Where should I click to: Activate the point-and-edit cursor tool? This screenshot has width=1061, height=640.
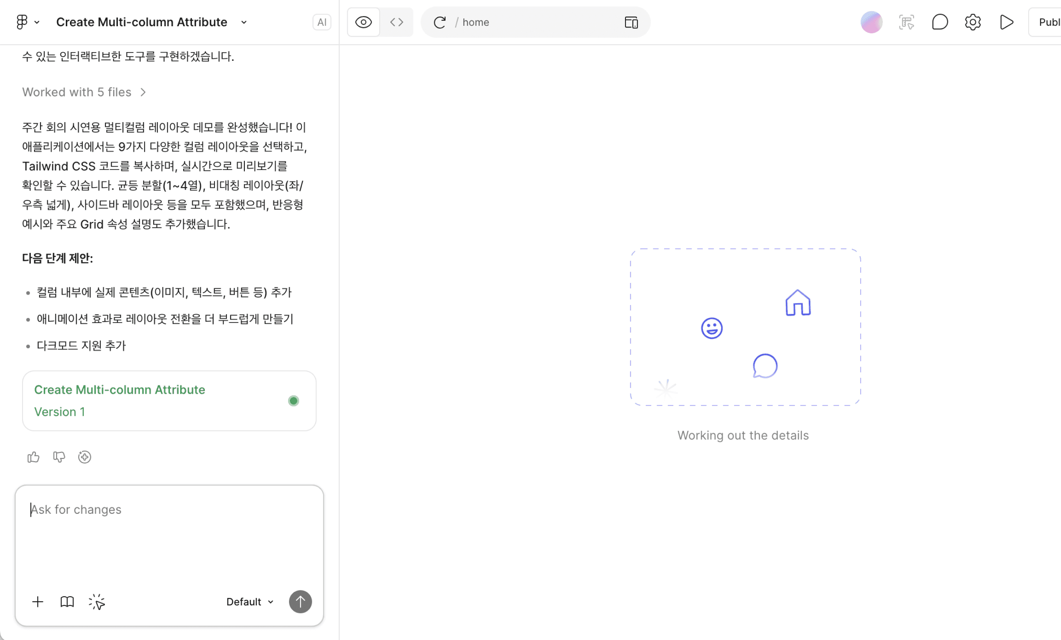pyautogui.click(x=97, y=602)
